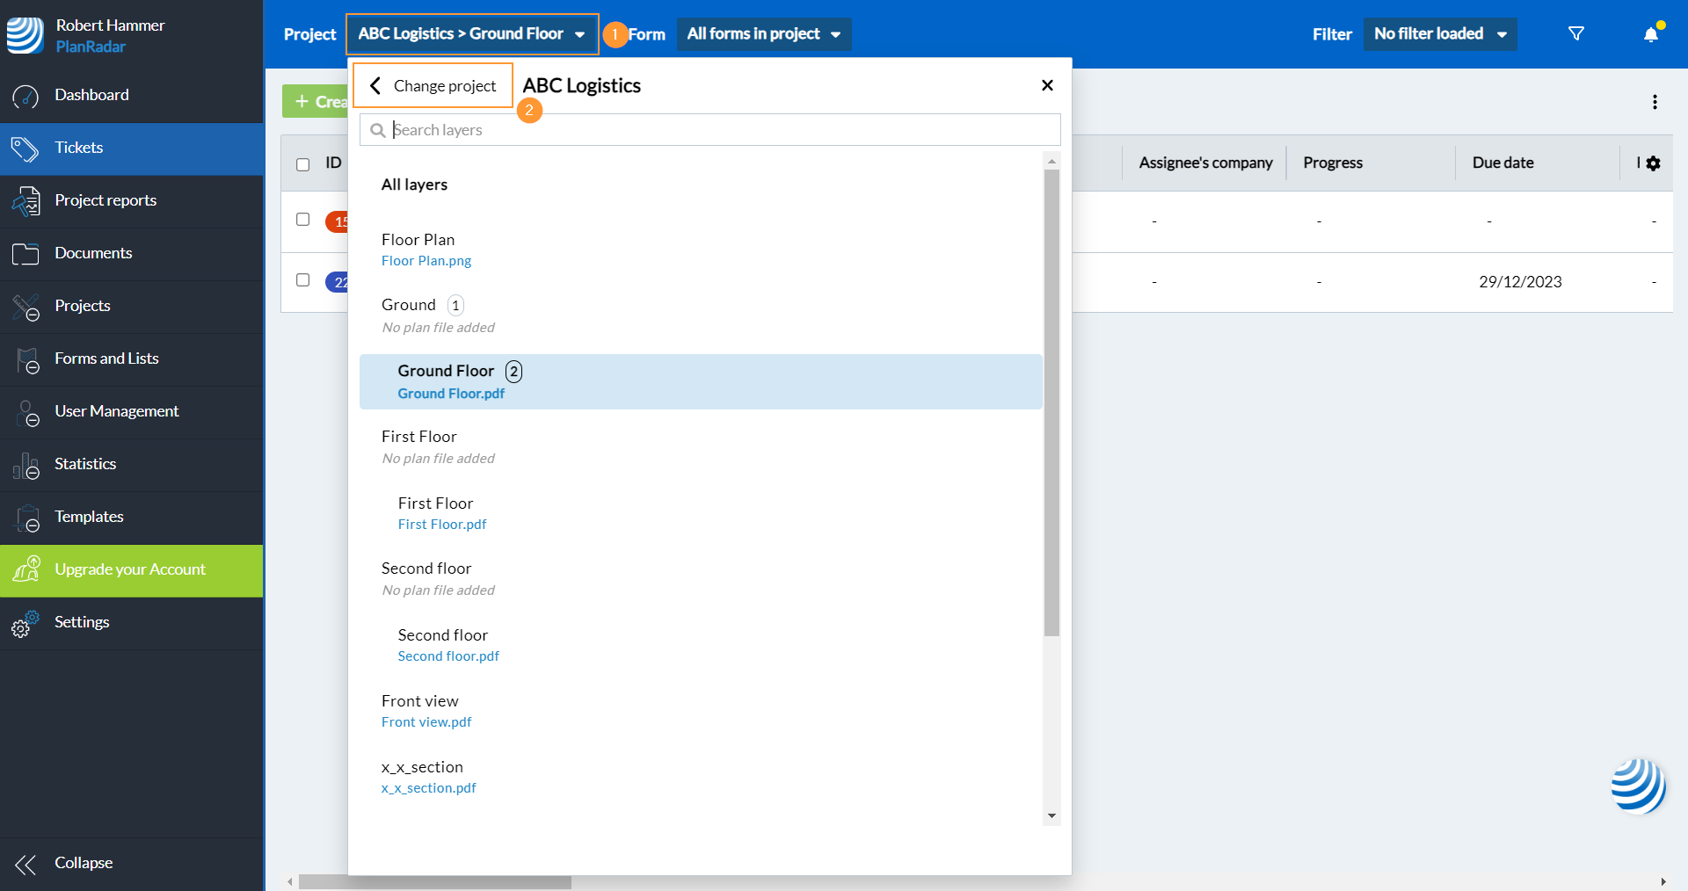Open the No filter loaded dropdown
Viewport: 1688px width, 891px height.
point(1439,34)
